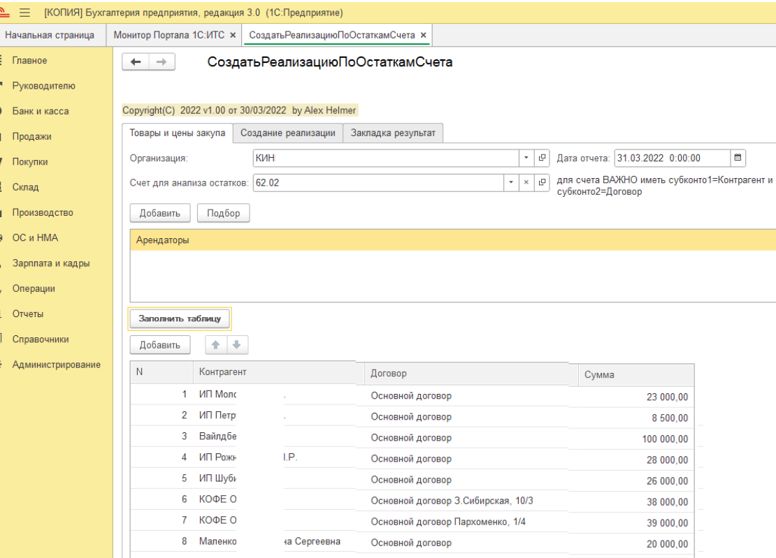776x558 pixels.
Task: Clear the Счет для анализа остатков field
Action: pos(526,182)
